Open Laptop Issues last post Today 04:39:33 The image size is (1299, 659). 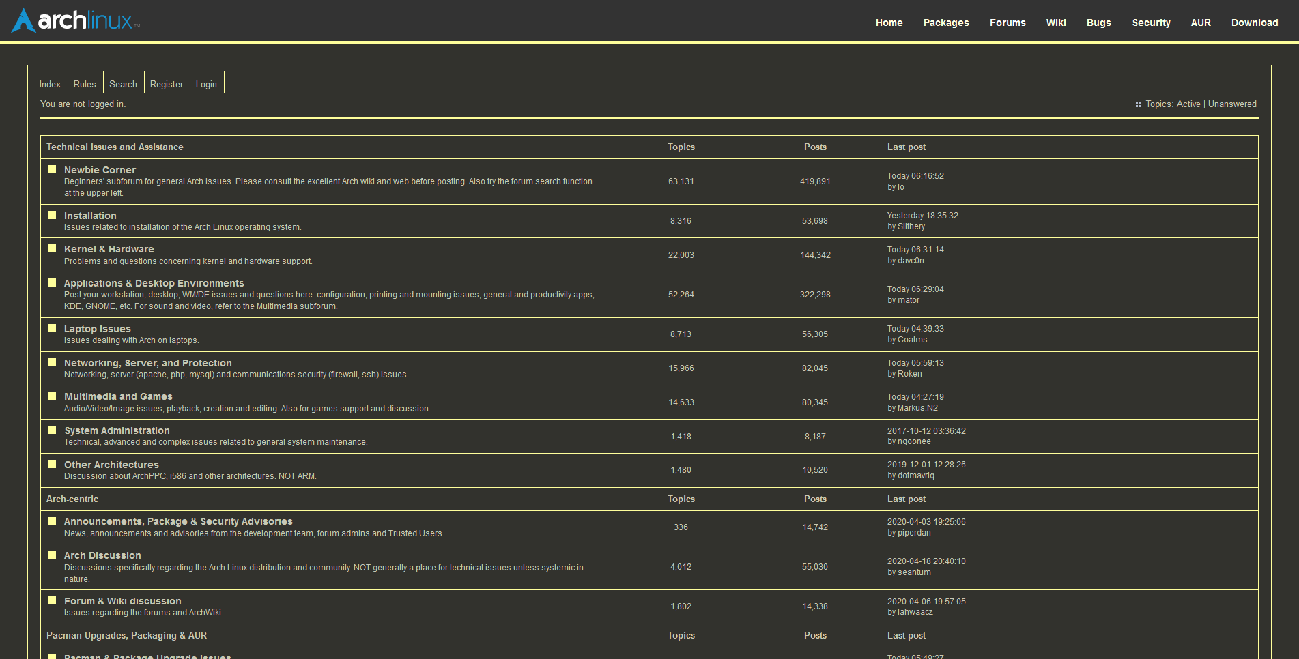coord(915,329)
